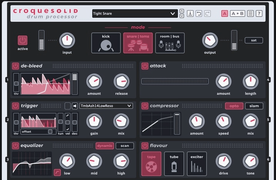Click the de-bleed release knob

(x=121, y=81)
